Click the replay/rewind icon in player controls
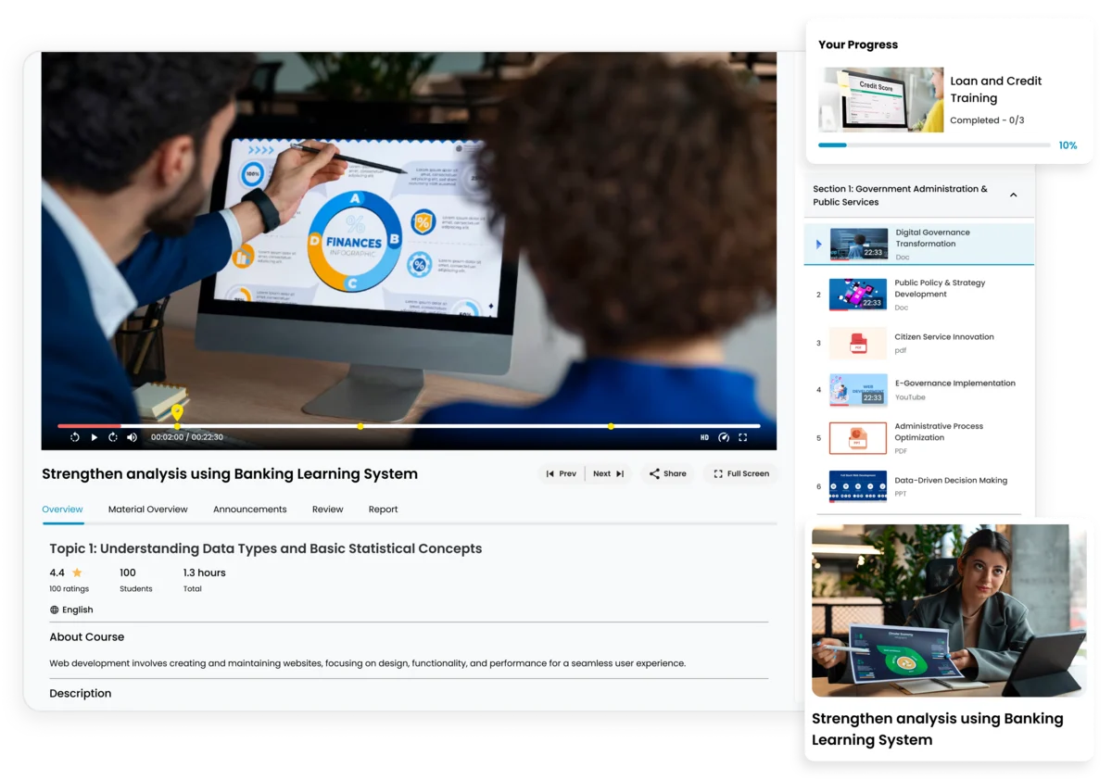The height and width of the screenshot is (780, 1112). point(74,436)
